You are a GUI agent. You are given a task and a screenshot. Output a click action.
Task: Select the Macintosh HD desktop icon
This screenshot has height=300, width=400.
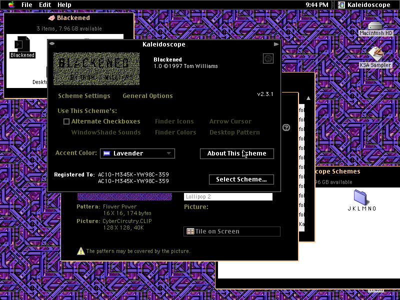pos(375,25)
